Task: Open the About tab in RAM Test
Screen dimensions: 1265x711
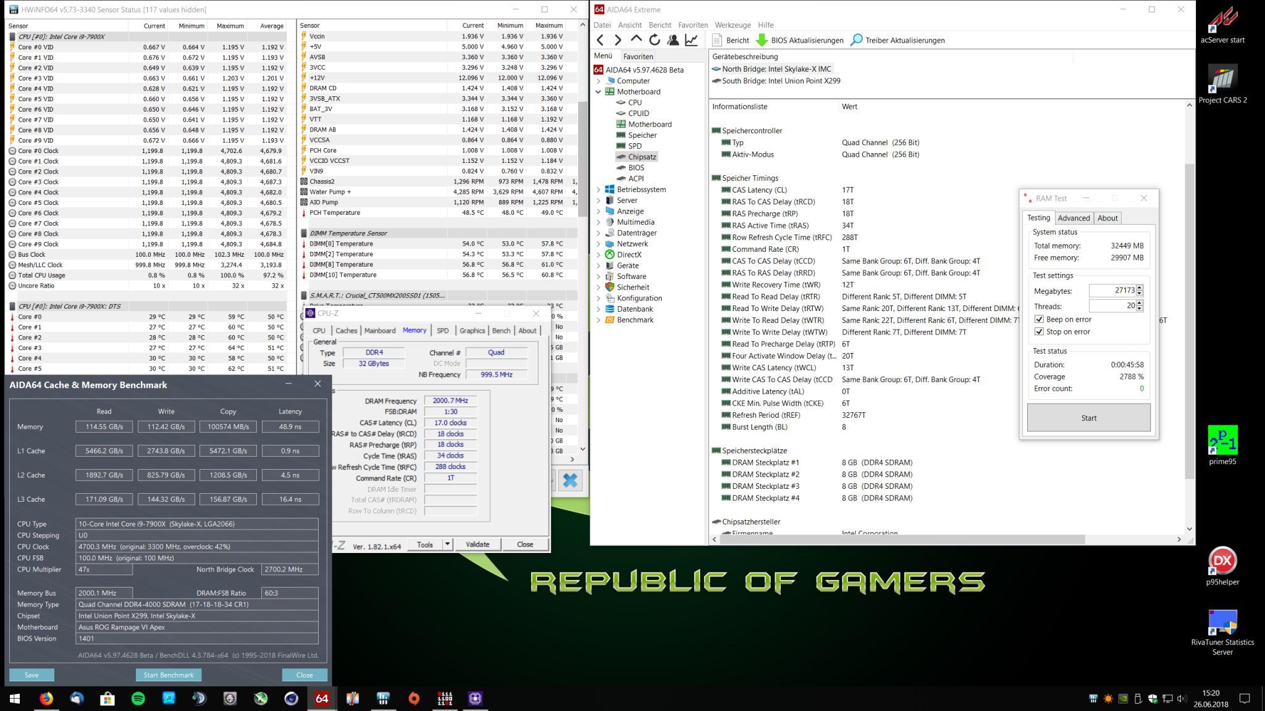Action: click(1107, 218)
